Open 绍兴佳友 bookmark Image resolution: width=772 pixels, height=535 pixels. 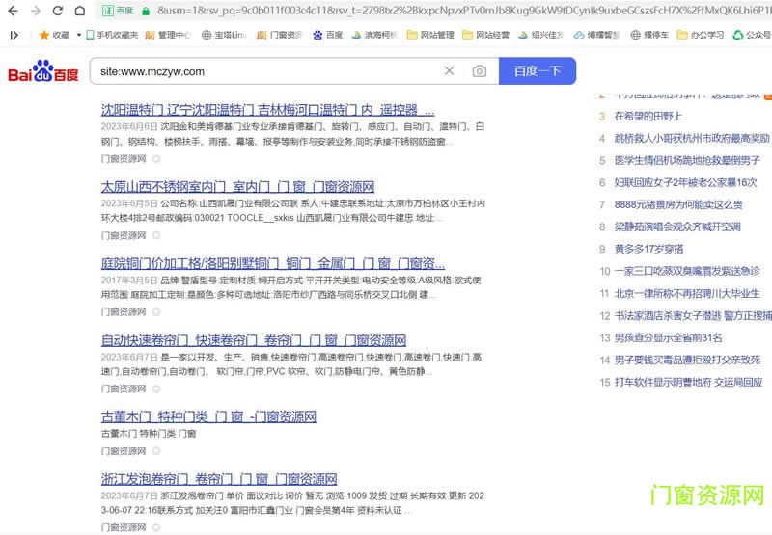pos(540,35)
